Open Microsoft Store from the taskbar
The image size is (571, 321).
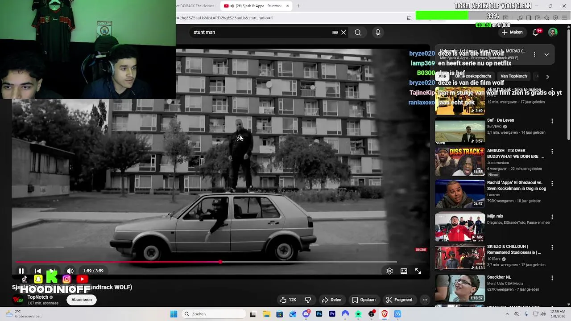280,314
